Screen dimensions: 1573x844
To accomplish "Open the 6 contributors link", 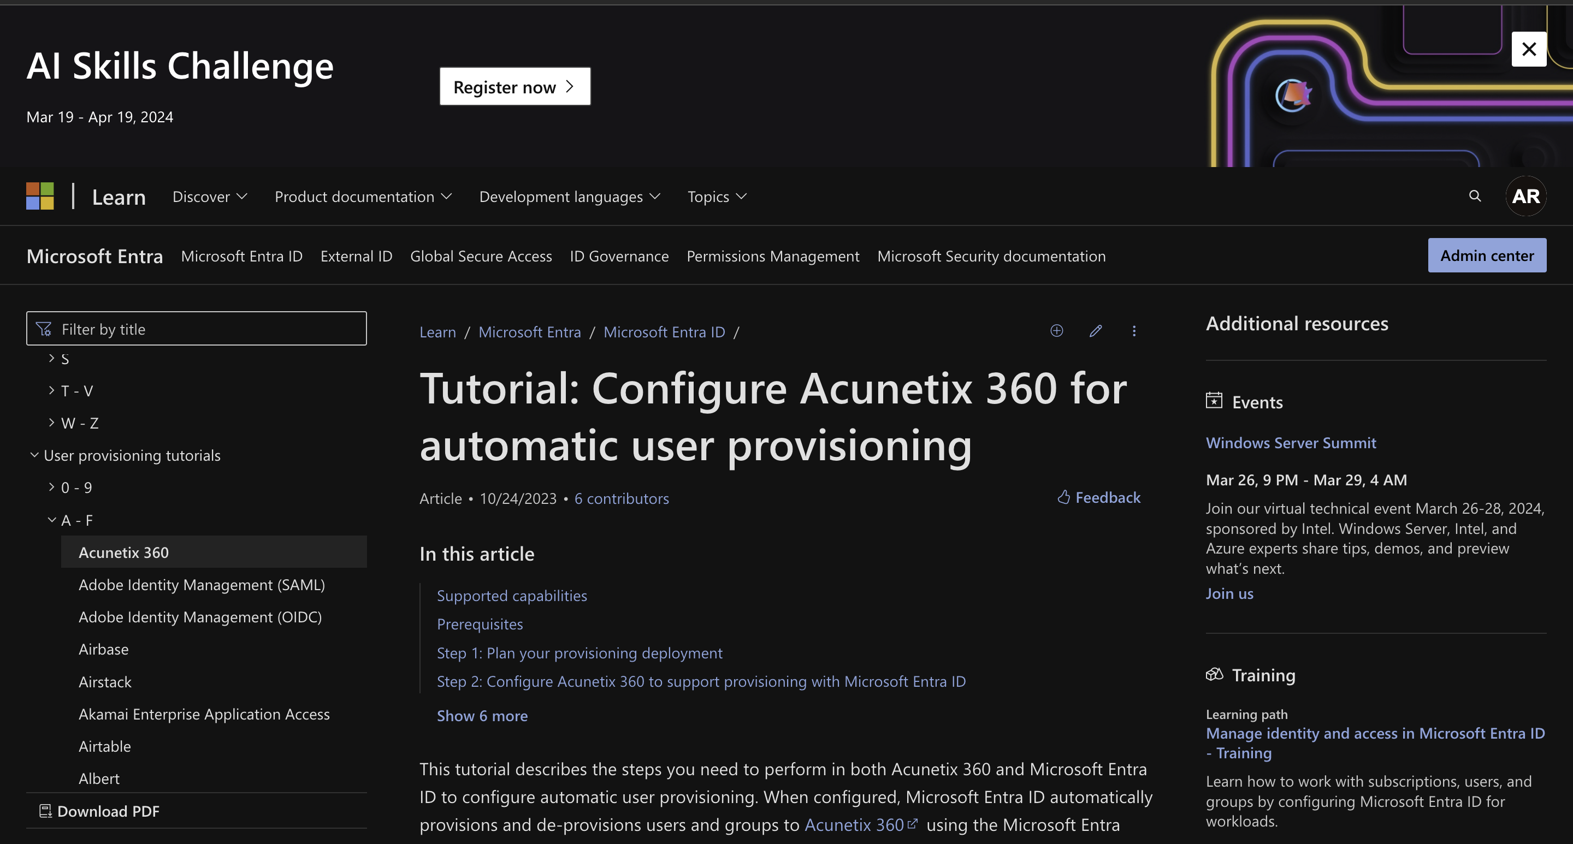I will [x=622, y=498].
